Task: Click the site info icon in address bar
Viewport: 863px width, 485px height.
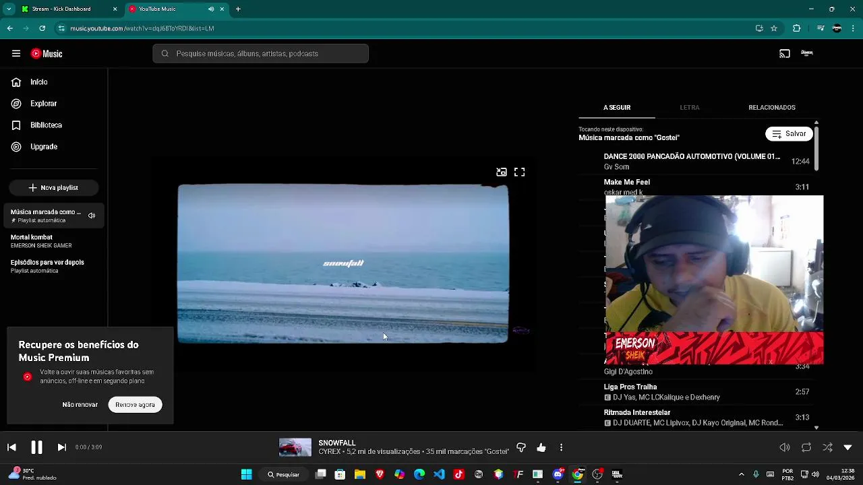Action: coord(61,28)
